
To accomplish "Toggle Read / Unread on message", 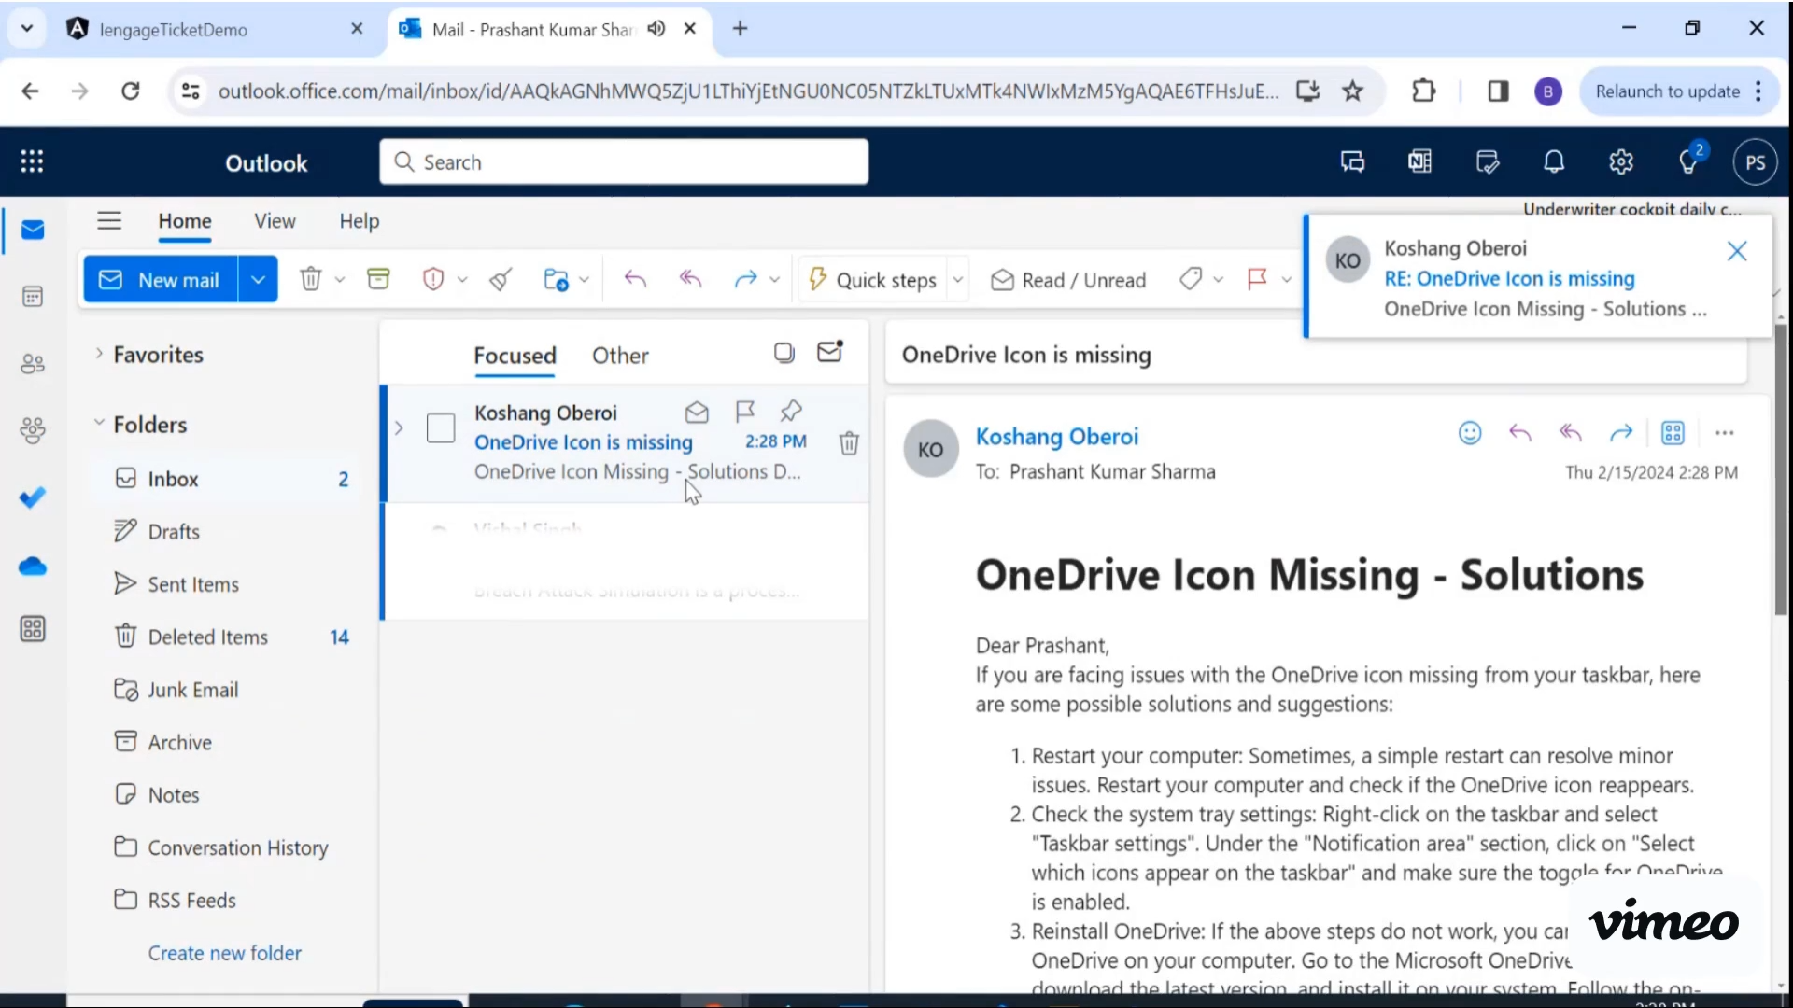I will 1068,280.
